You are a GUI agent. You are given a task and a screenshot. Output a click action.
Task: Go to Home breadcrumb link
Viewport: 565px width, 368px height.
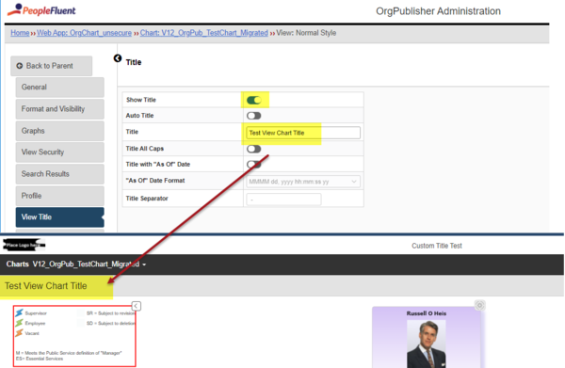coord(20,33)
